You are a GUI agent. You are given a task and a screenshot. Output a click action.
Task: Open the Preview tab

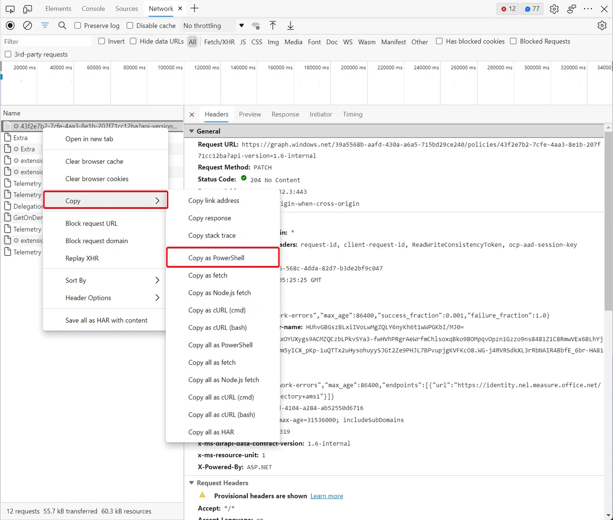(250, 114)
